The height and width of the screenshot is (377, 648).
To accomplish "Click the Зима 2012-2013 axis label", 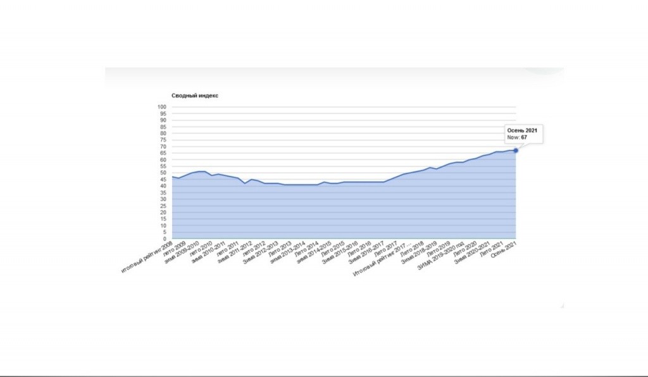I will 261,253.
